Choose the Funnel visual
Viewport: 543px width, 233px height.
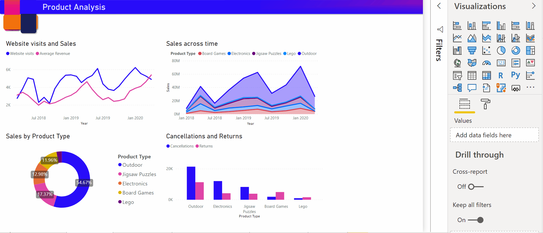click(x=472, y=50)
